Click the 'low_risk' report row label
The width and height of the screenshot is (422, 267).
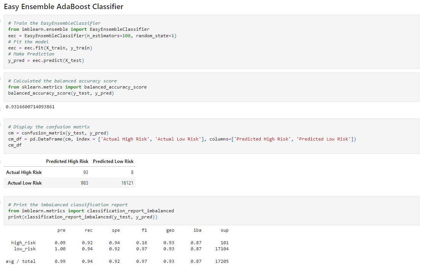(25, 249)
